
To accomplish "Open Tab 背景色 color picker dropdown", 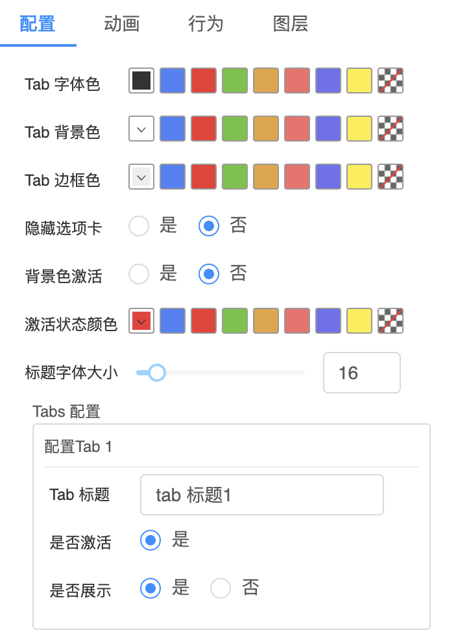I will tap(141, 129).
